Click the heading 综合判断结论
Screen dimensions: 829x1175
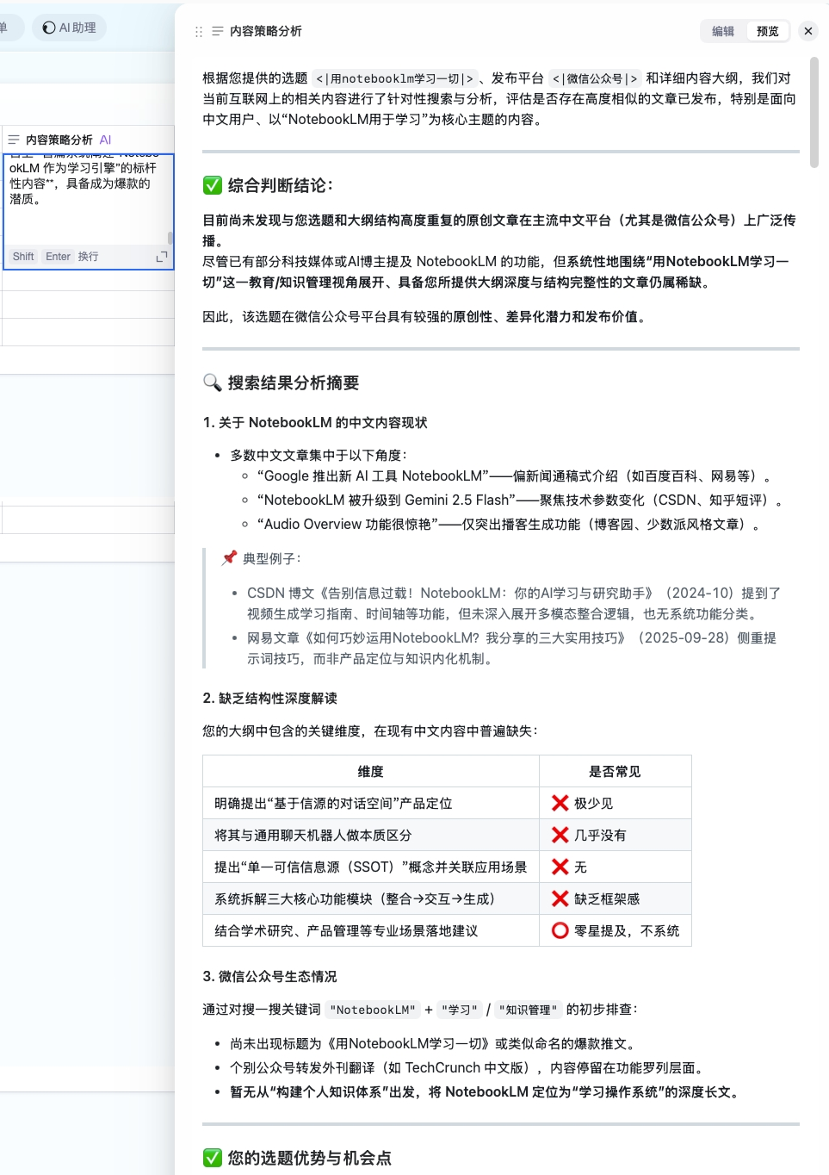[280, 185]
